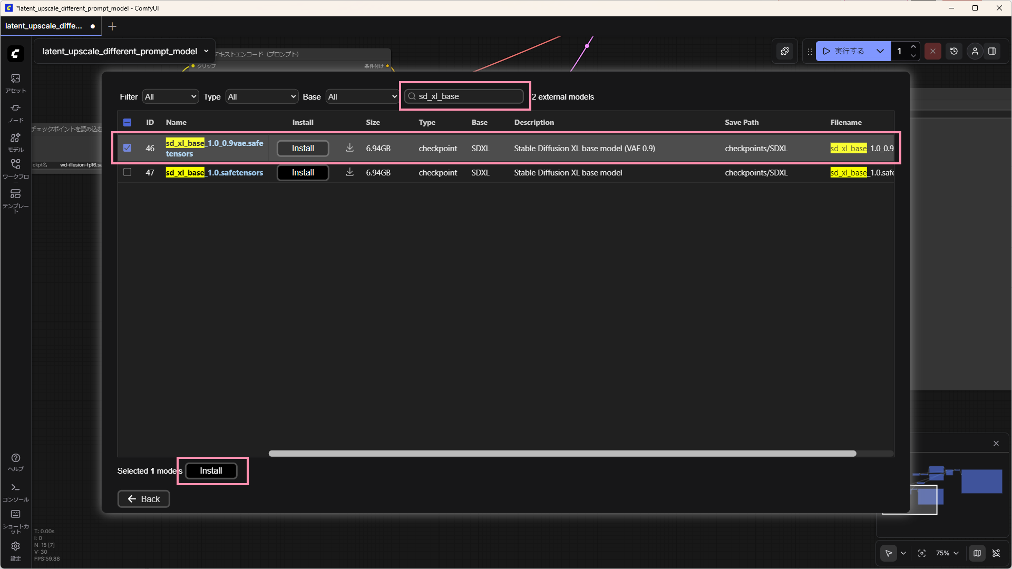Viewport: 1012px width, 569px height.
Task: Click download icon for model 47
Action: point(349,172)
